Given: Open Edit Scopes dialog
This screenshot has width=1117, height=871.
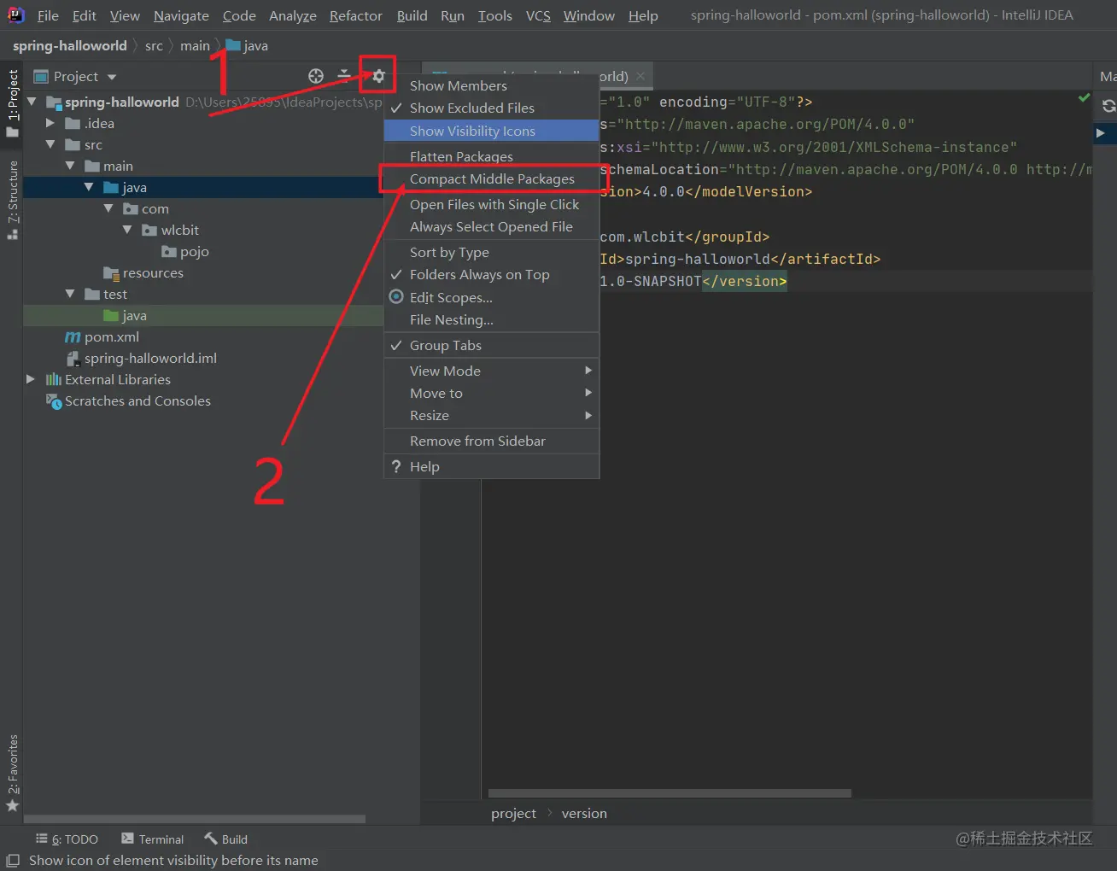Looking at the screenshot, I should [491, 297].
